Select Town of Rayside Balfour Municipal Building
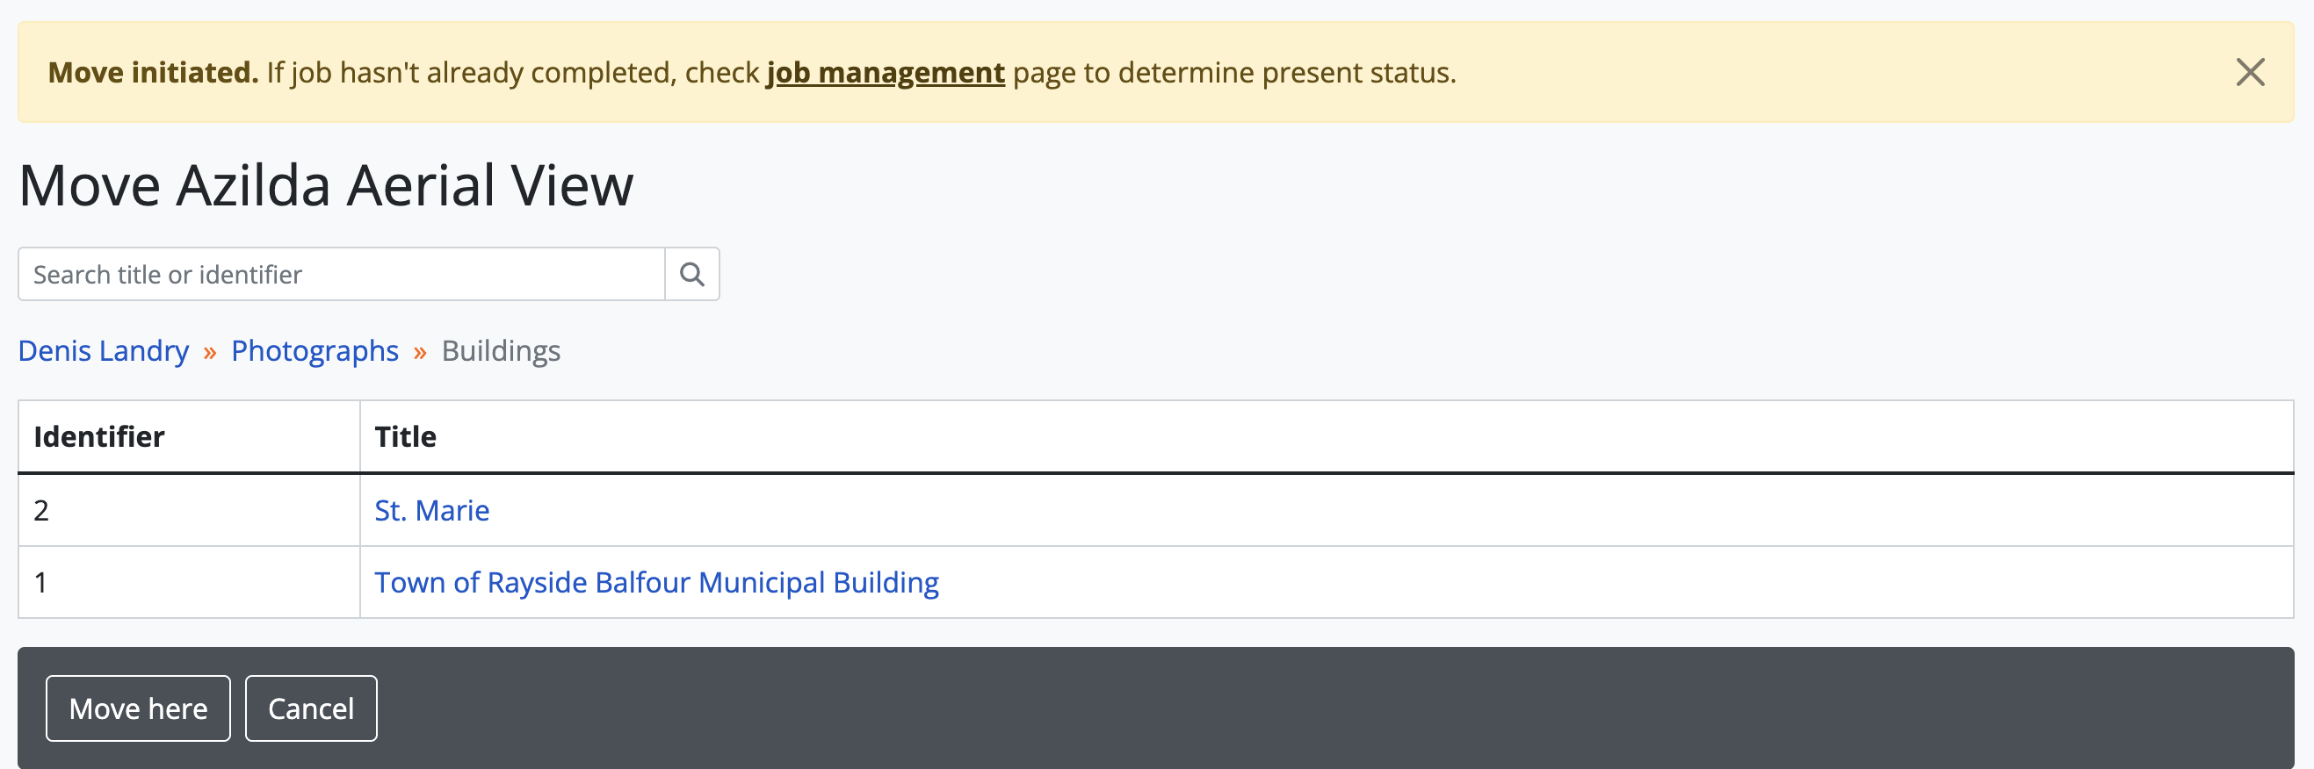The image size is (2314, 769). (x=655, y=582)
